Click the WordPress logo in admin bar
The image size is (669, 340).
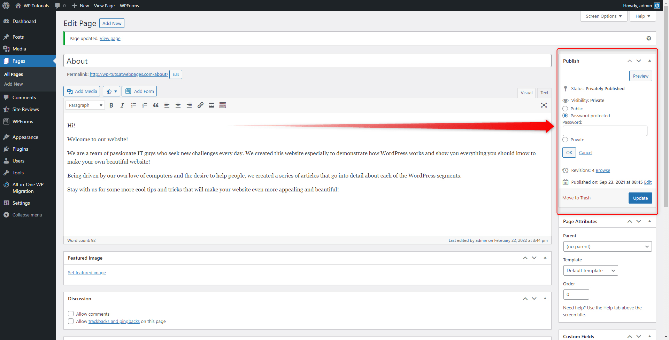6,6
